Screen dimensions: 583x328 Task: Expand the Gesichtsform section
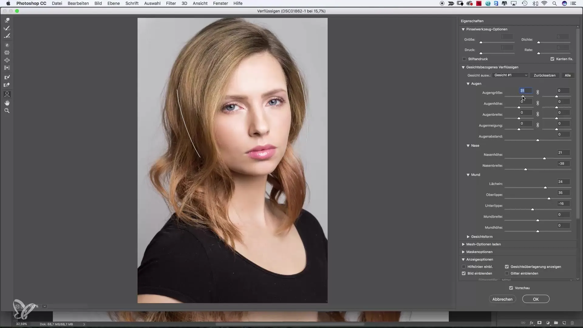pos(468,237)
